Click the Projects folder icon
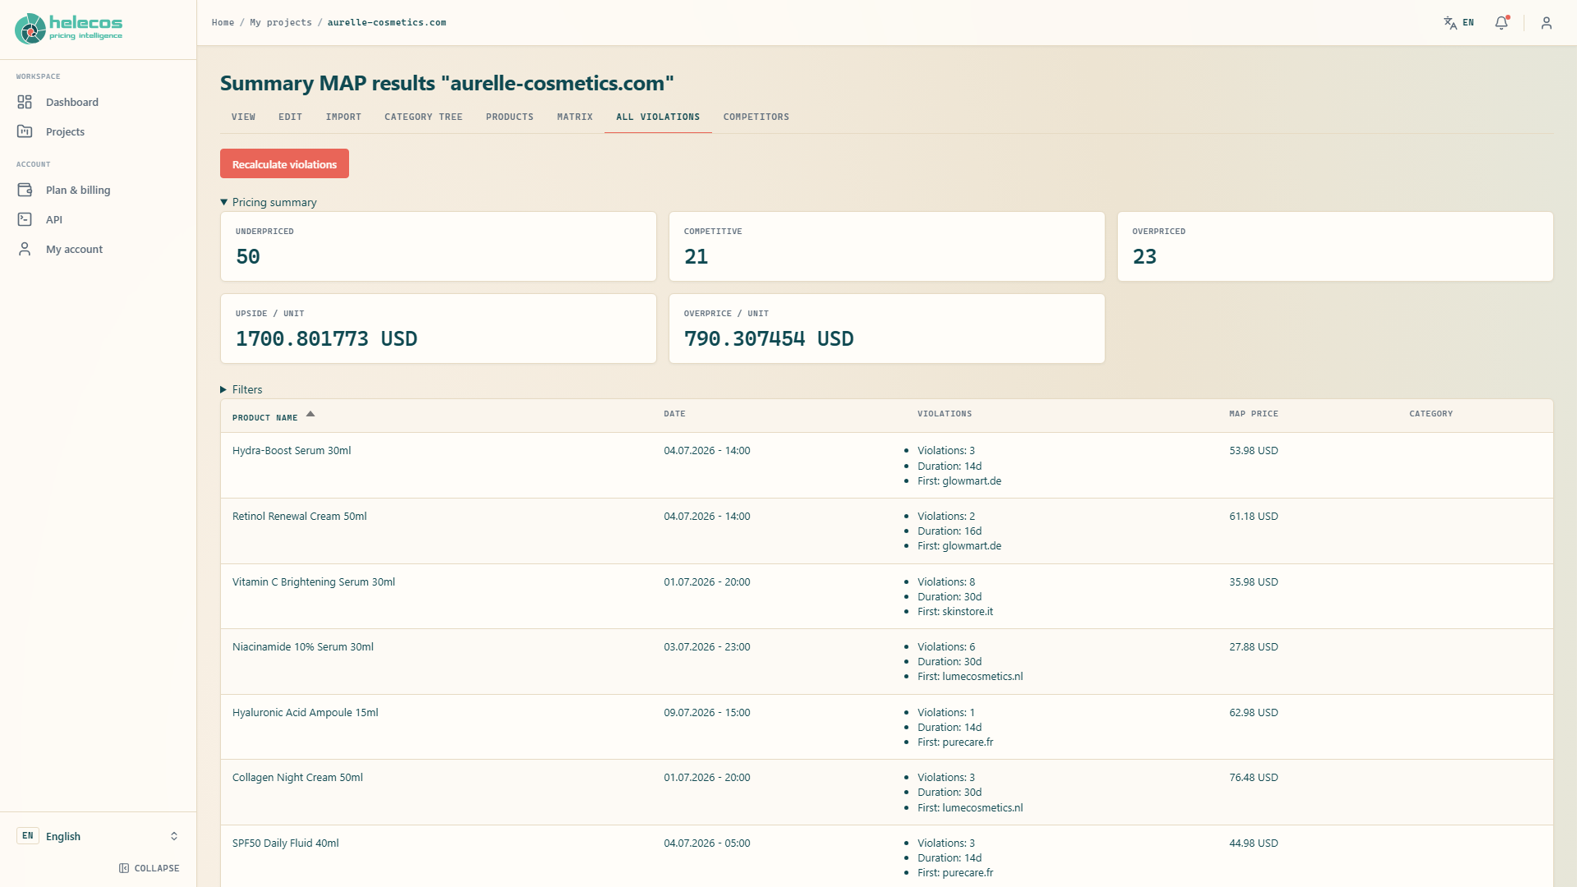The height and width of the screenshot is (887, 1577). coord(25,131)
